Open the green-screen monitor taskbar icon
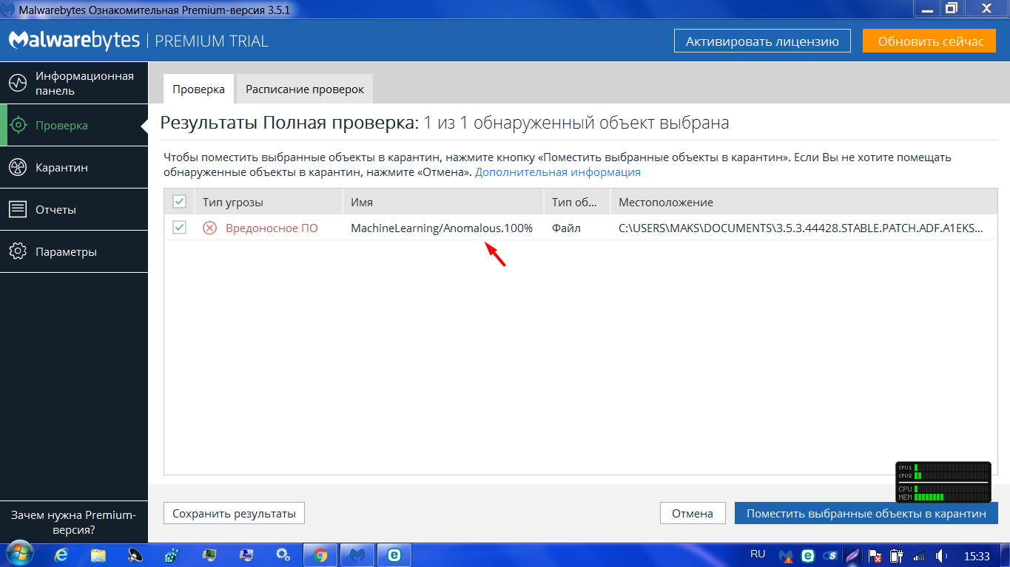Screen dimensions: 1010x567 [209, 554]
